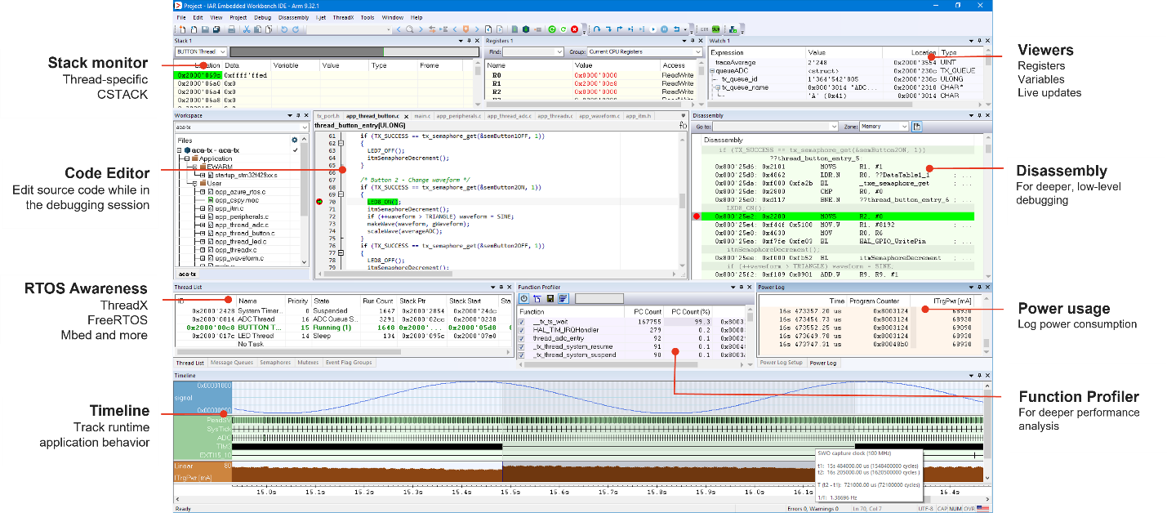Close the app_thread_button.c editor tab
The width and height of the screenshot is (1167, 513).
point(406,116)
